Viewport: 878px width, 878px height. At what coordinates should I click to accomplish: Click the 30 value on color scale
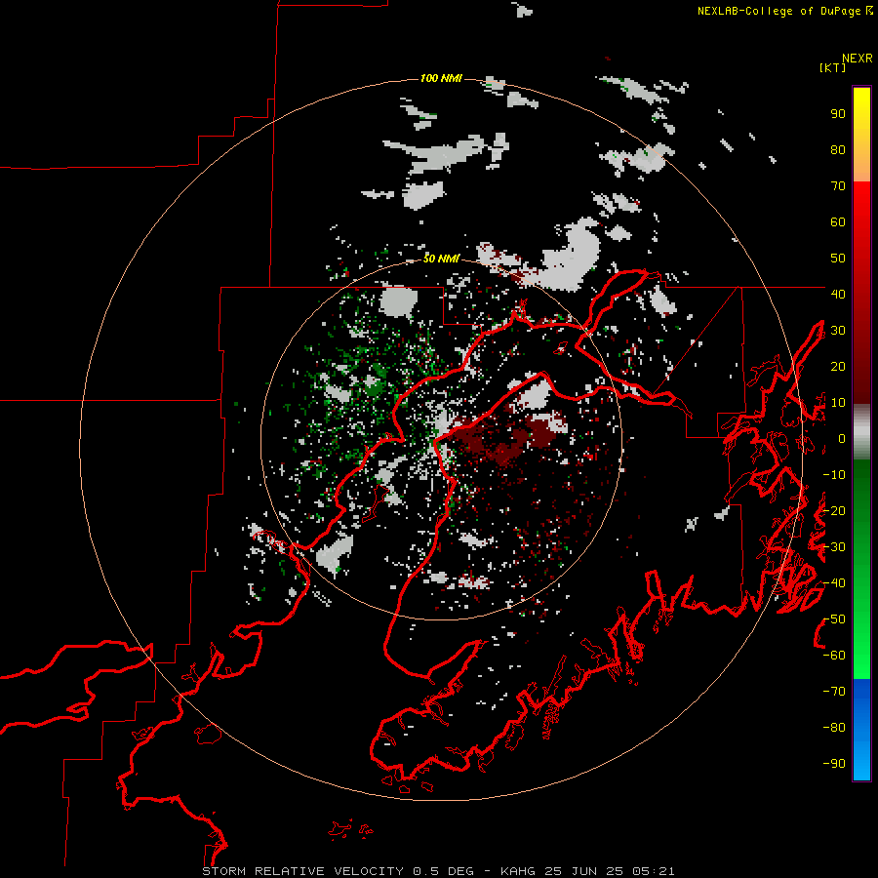click(838, 331)
